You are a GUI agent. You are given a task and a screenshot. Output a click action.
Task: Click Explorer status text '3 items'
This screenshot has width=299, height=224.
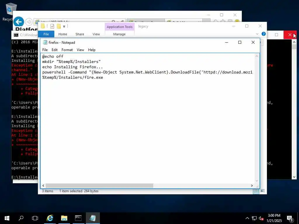click(48, 191)
